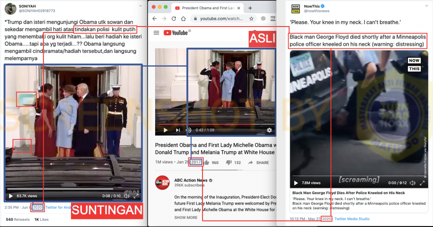433x227 pixels.
Task: Play the NowThis George Floyd video
Action: [296, 183]
